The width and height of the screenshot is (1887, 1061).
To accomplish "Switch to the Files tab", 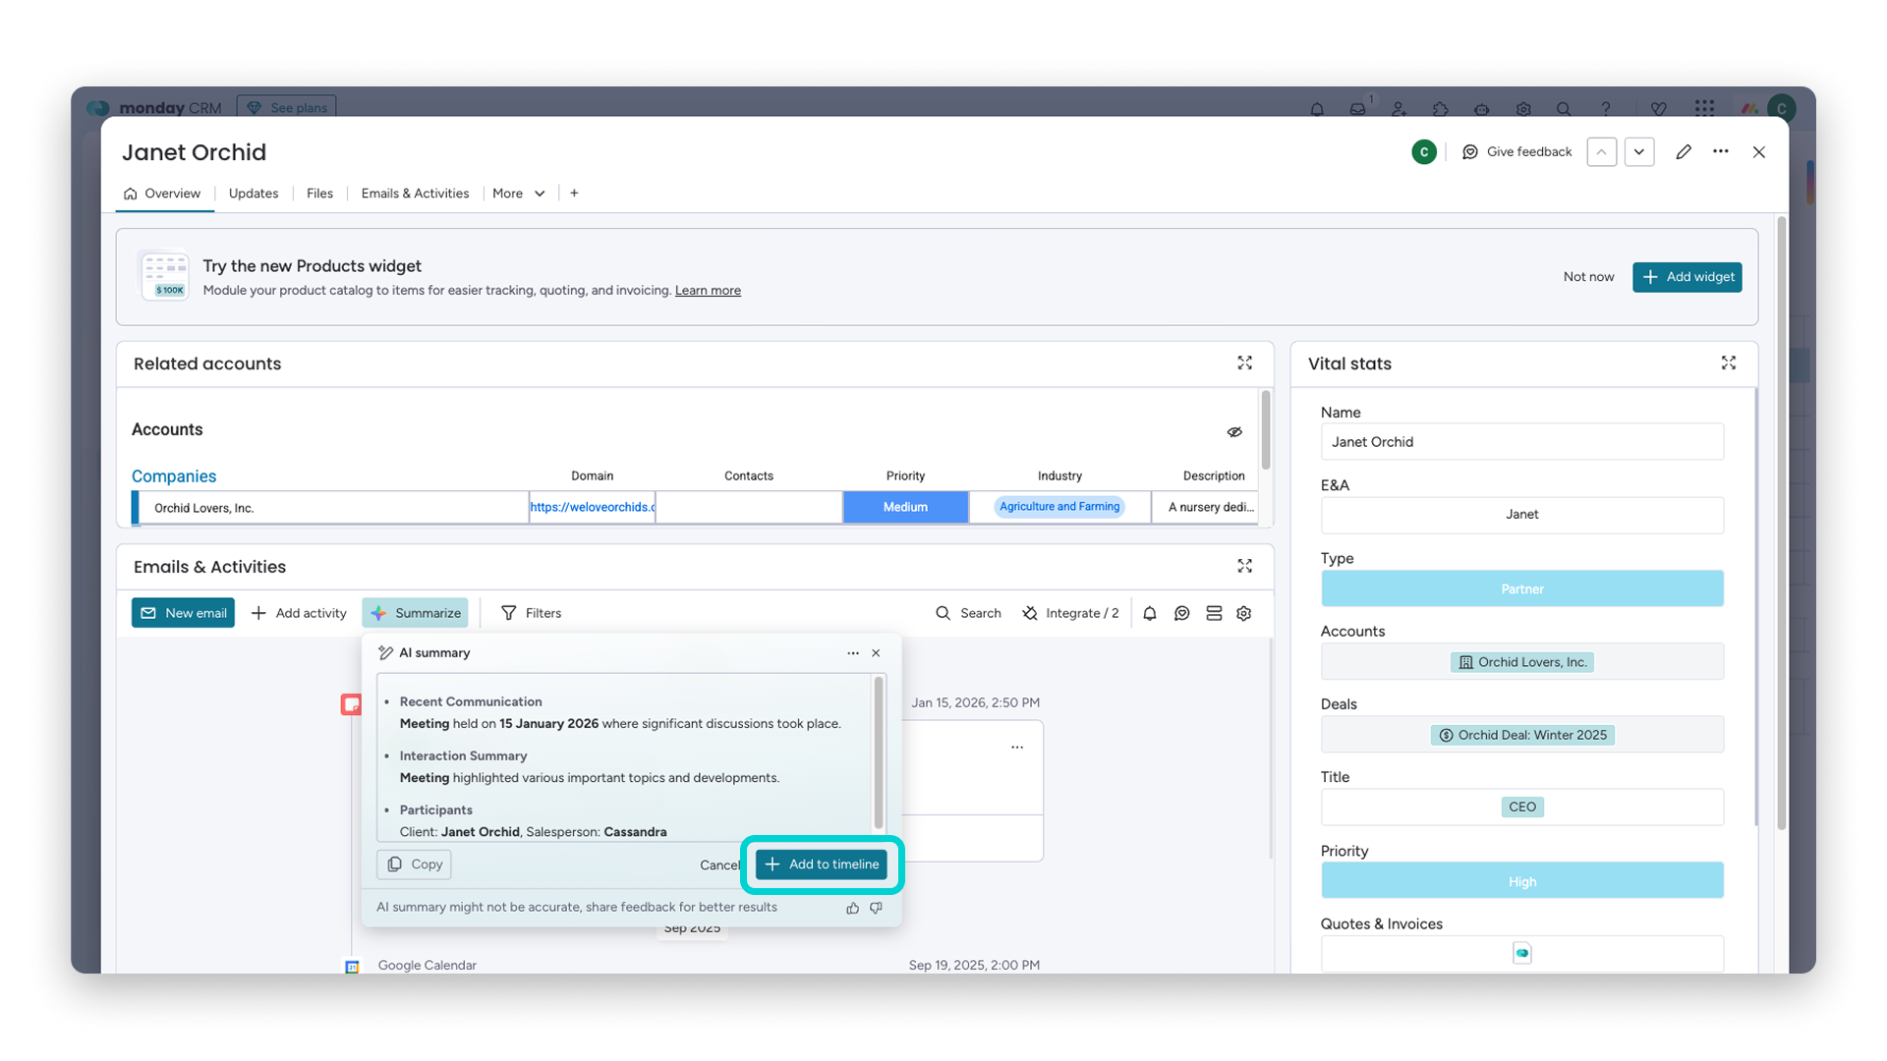I will click(319, 194).
